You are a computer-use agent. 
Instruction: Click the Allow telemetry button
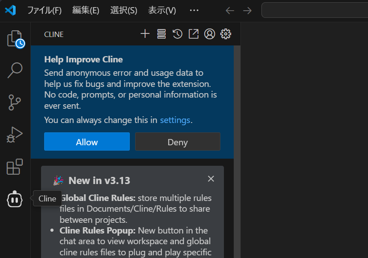tap(87, 142)
